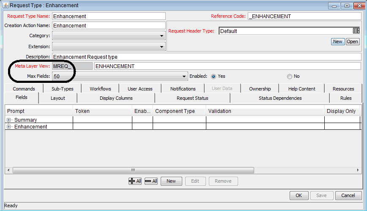Expand the Summary tree node

point(9,120)
